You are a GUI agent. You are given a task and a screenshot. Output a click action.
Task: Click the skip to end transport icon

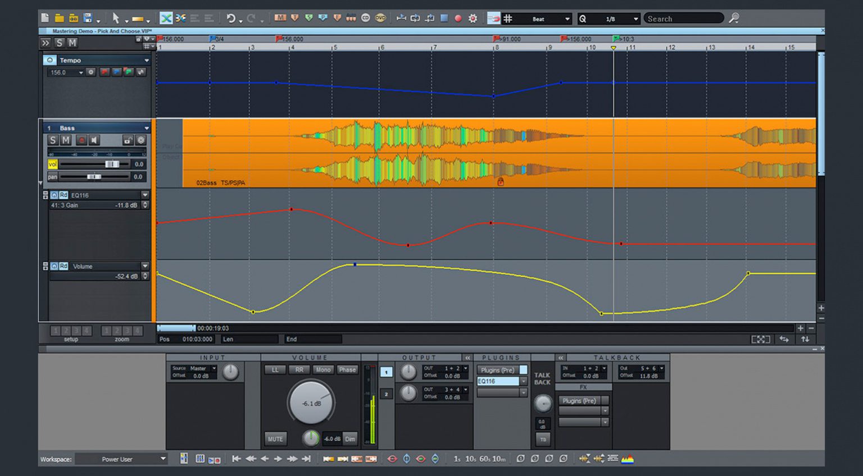point(306,459)
